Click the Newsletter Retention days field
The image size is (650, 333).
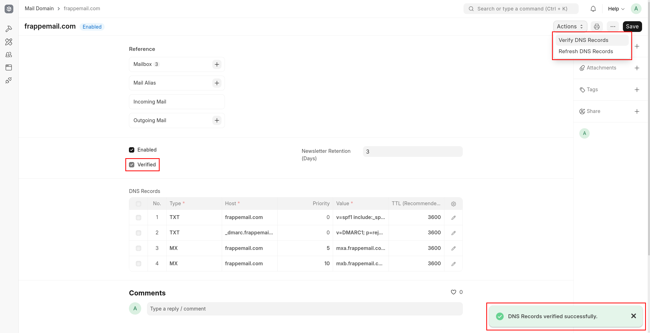(413, 152)
